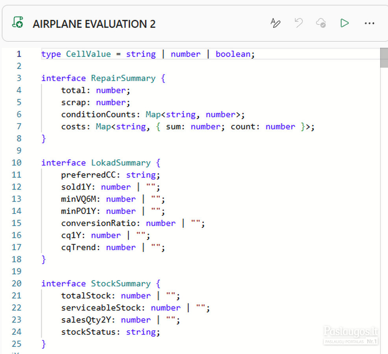Run the script with the play icon
The width and height of the screenshot is (388, 354).
point(344,23)
